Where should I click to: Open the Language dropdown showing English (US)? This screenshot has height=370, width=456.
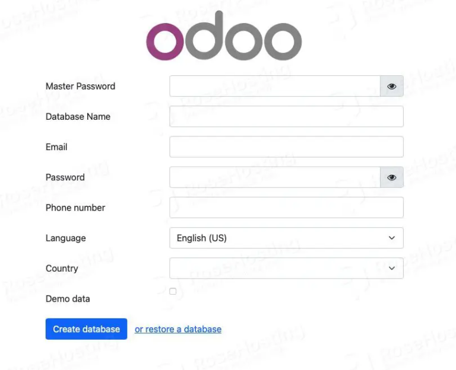pos(286,238)
